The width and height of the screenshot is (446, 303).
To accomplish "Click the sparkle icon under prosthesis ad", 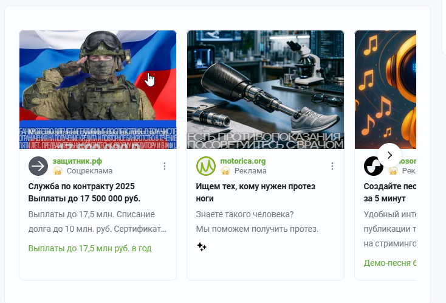I will 202,246.
